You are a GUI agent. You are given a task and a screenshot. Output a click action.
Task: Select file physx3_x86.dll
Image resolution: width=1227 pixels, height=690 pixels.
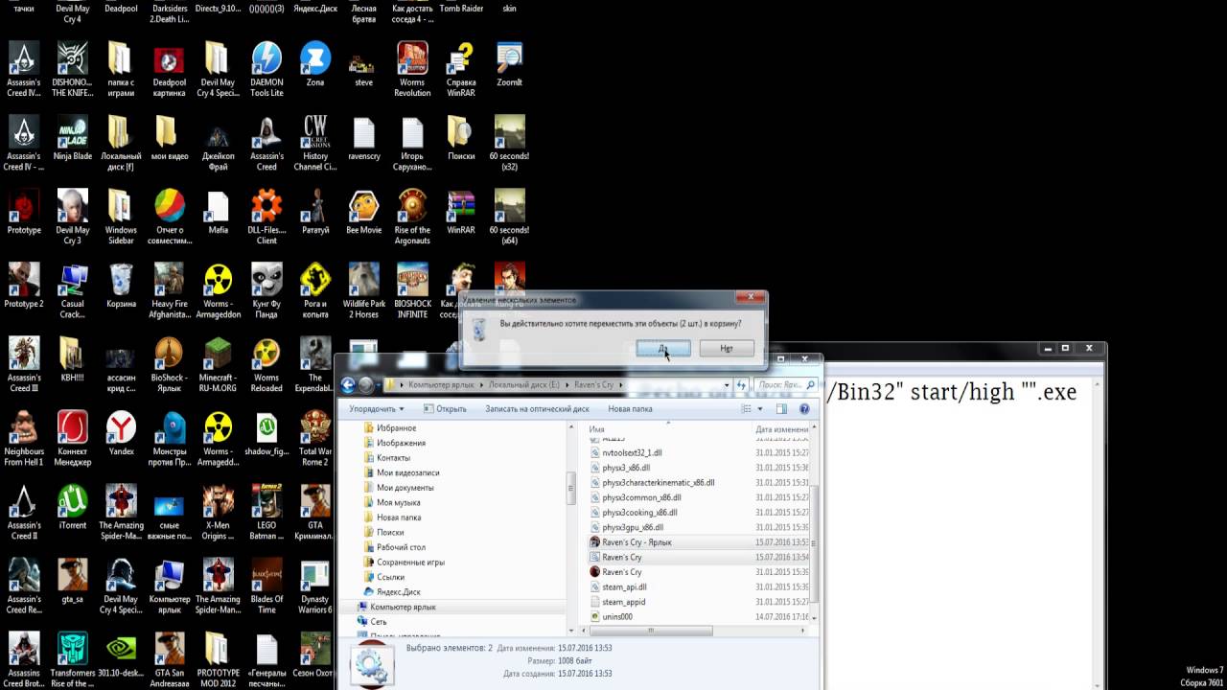626,468
